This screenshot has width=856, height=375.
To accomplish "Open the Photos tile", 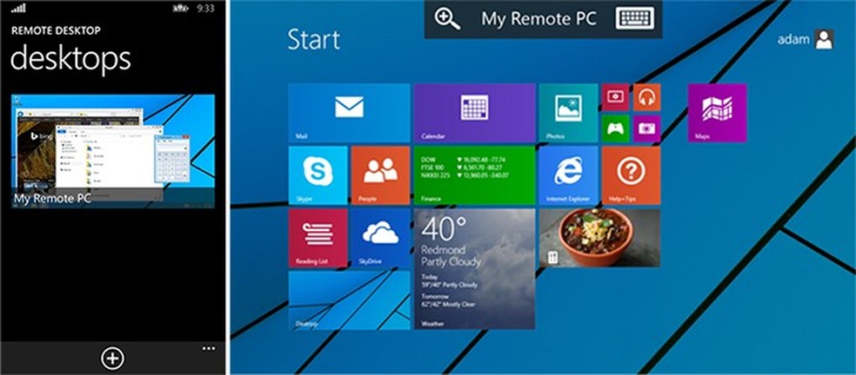I will click(x=568, y=113).
